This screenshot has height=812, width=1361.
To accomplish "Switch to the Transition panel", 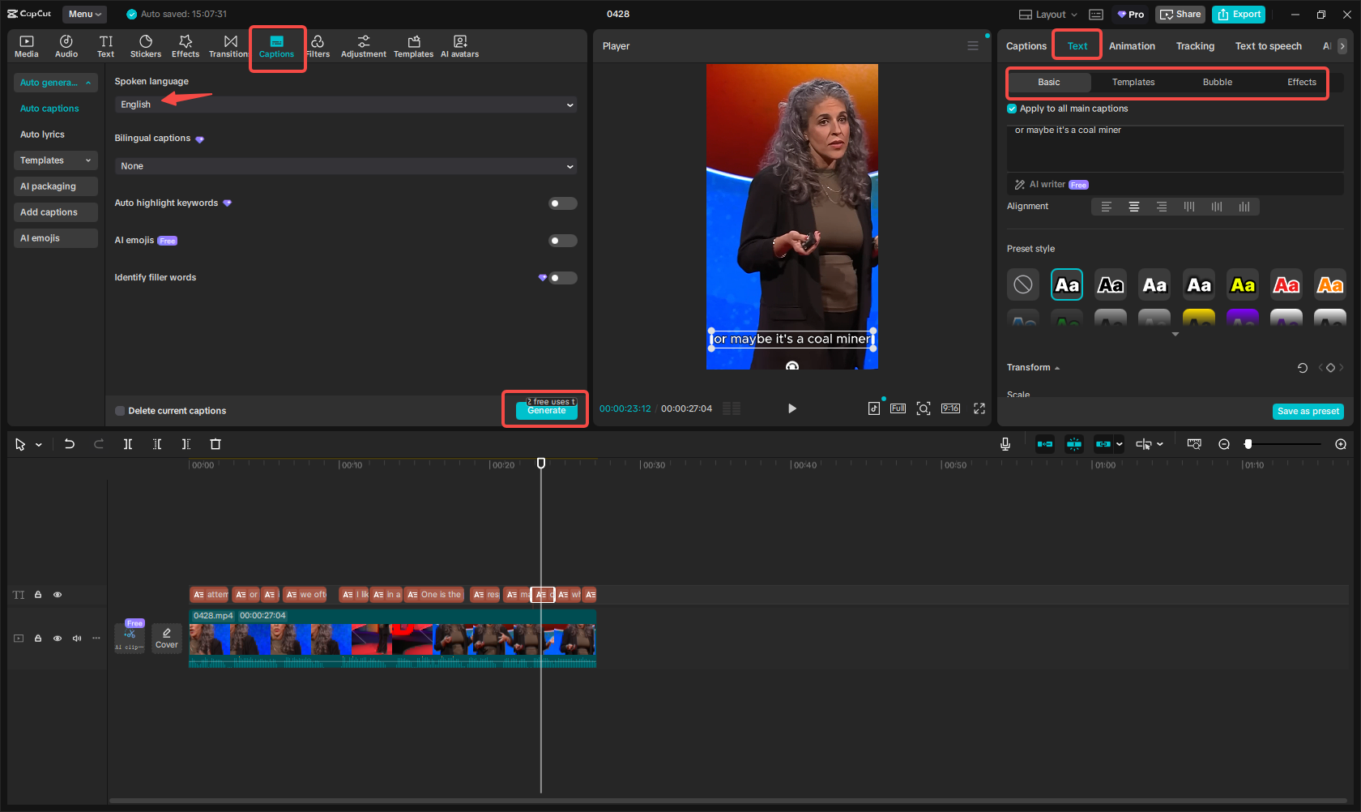I will [x=229, y=45].
